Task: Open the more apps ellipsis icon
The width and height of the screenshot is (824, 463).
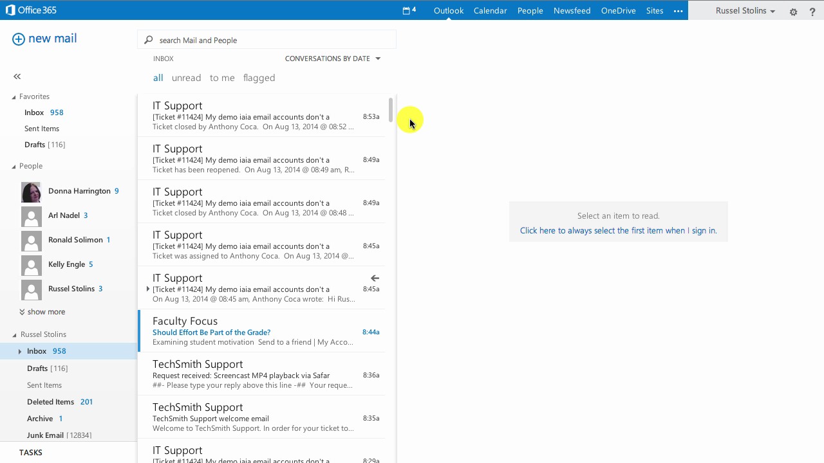Action: pyautogui.click(x=678, y=11)
